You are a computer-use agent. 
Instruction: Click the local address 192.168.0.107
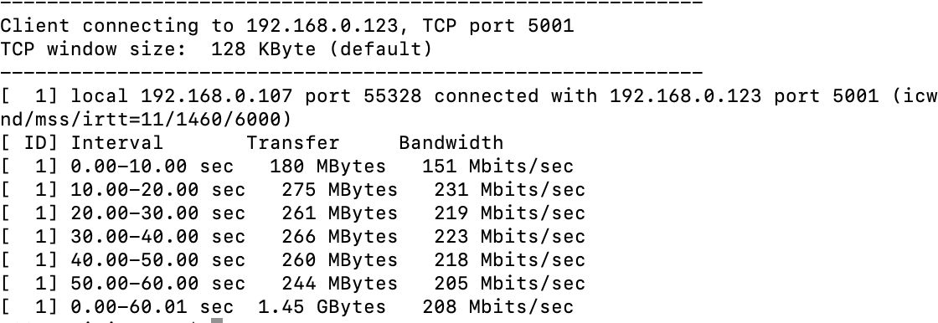point(216,96)
